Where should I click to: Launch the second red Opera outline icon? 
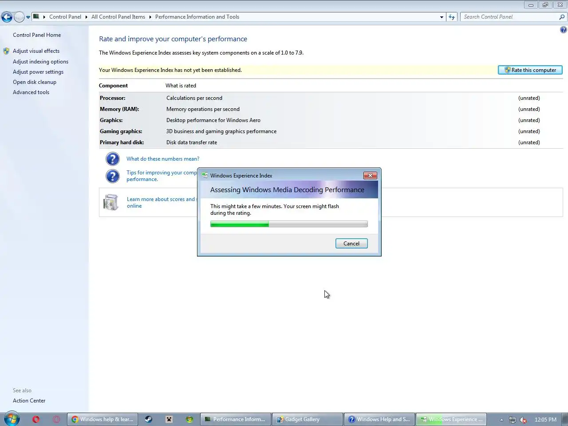tap(56, 419)
